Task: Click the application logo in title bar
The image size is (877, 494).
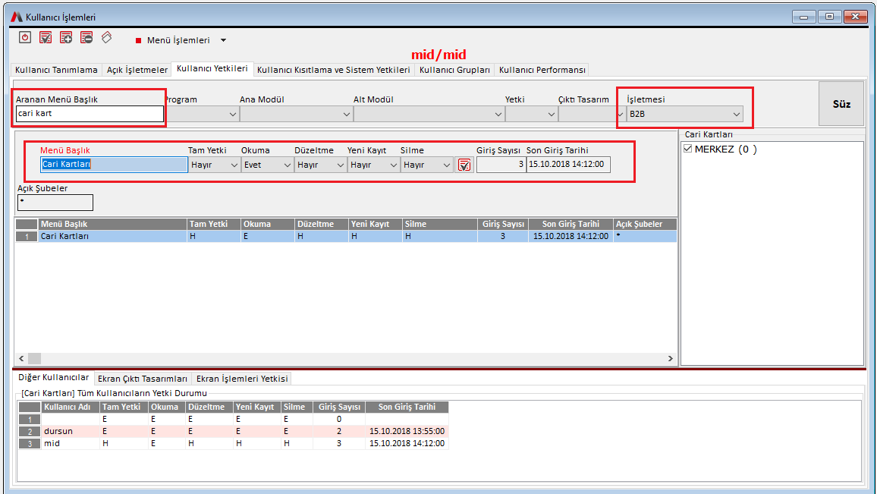Action: coord(17,17)
